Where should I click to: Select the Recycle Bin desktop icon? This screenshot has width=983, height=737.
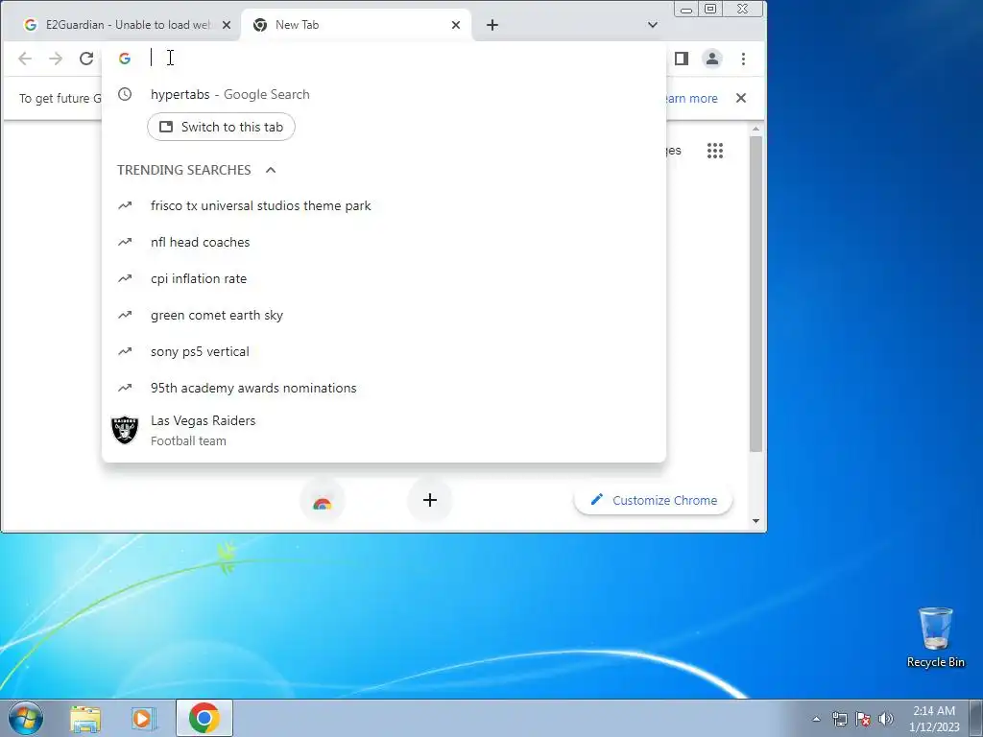tap(935, 637)
